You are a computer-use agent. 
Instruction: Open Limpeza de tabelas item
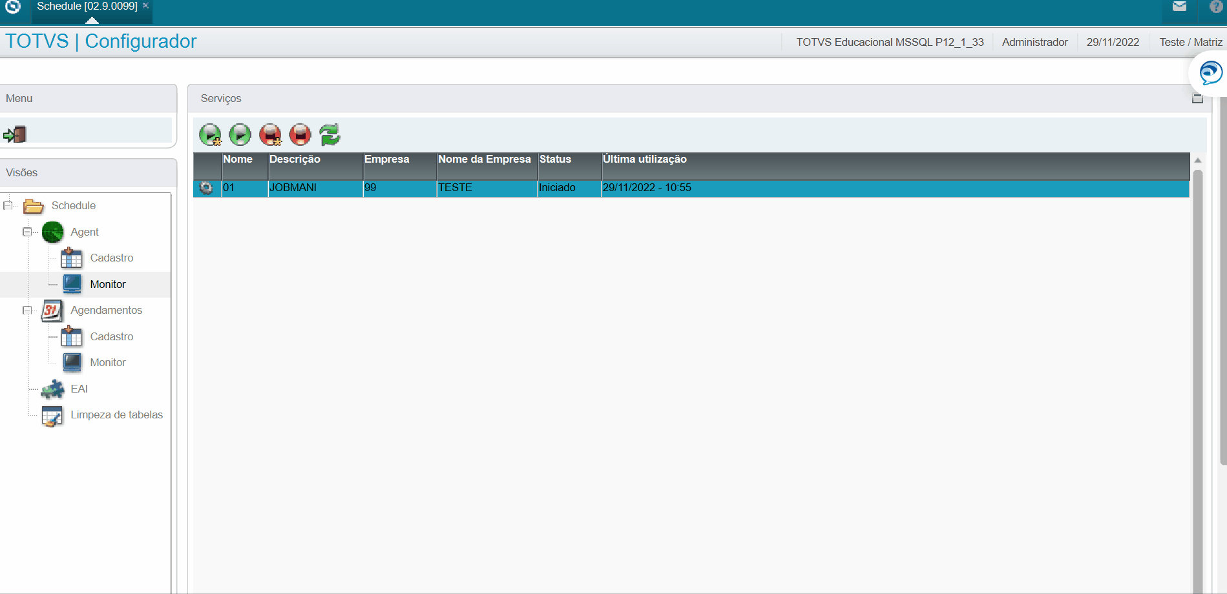pyautogui.click(x=117, y=415)
